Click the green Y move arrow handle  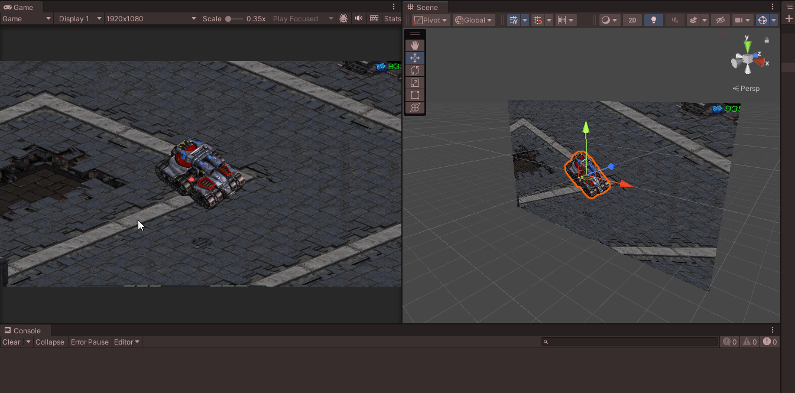point(586,127)
